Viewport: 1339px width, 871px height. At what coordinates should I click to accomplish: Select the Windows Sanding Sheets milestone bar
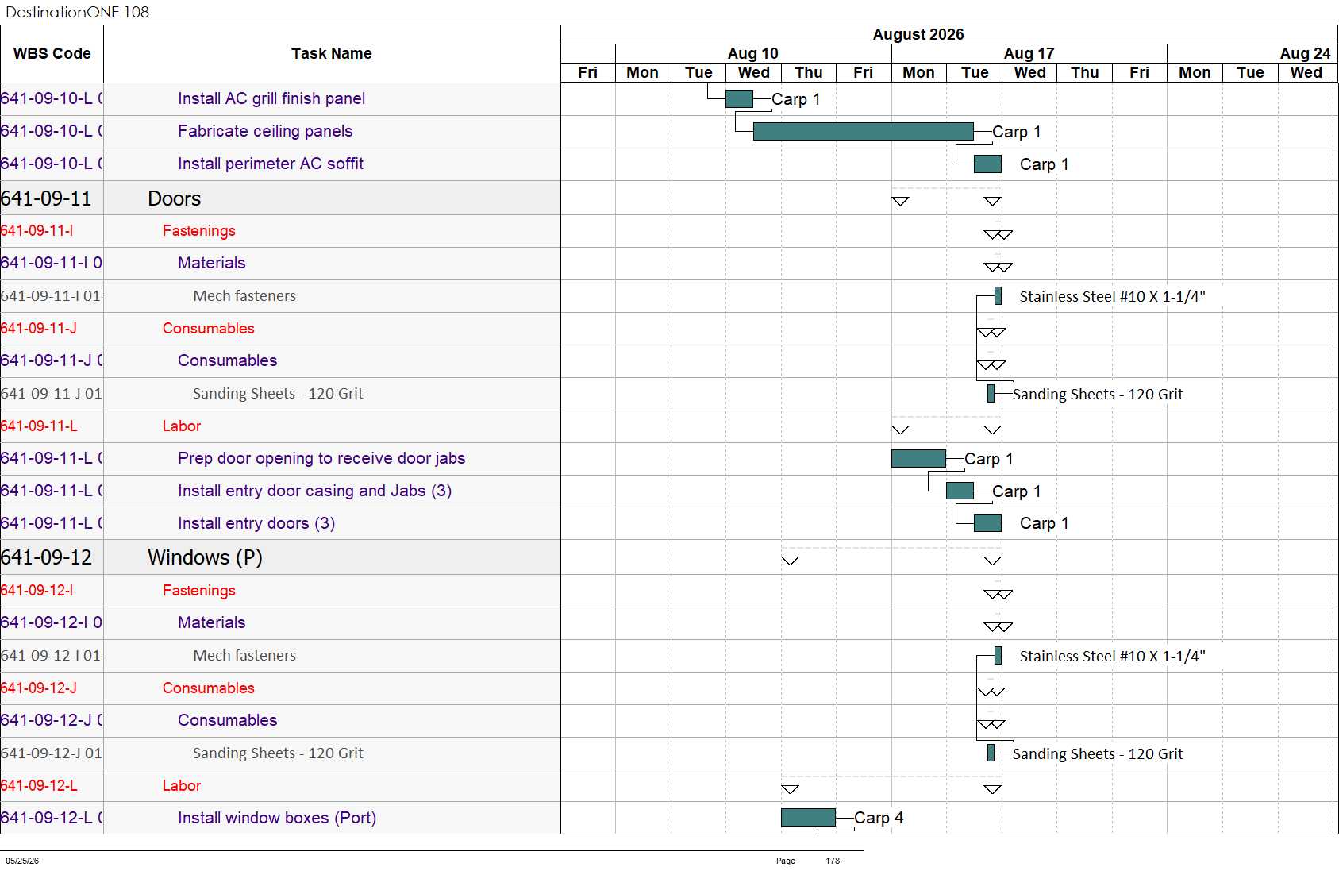(x=991, y=753)
